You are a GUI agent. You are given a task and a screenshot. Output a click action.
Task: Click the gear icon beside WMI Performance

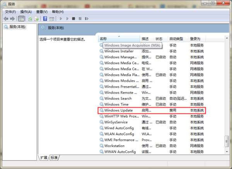click(101, 140)
